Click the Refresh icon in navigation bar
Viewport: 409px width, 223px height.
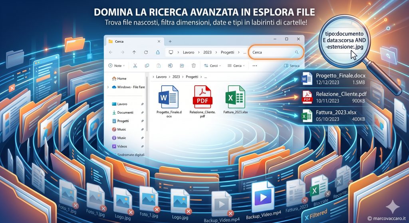point(146,52)
